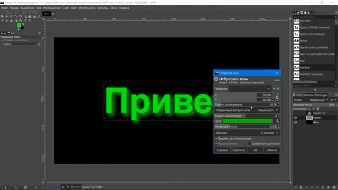Click the green foreground color swatch
The image size is (338, 190).
click(x=19, y=25)
